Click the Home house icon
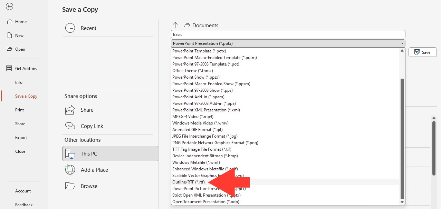Image resolution: width=441 pixels, height=209 pixels. (9, 21)
